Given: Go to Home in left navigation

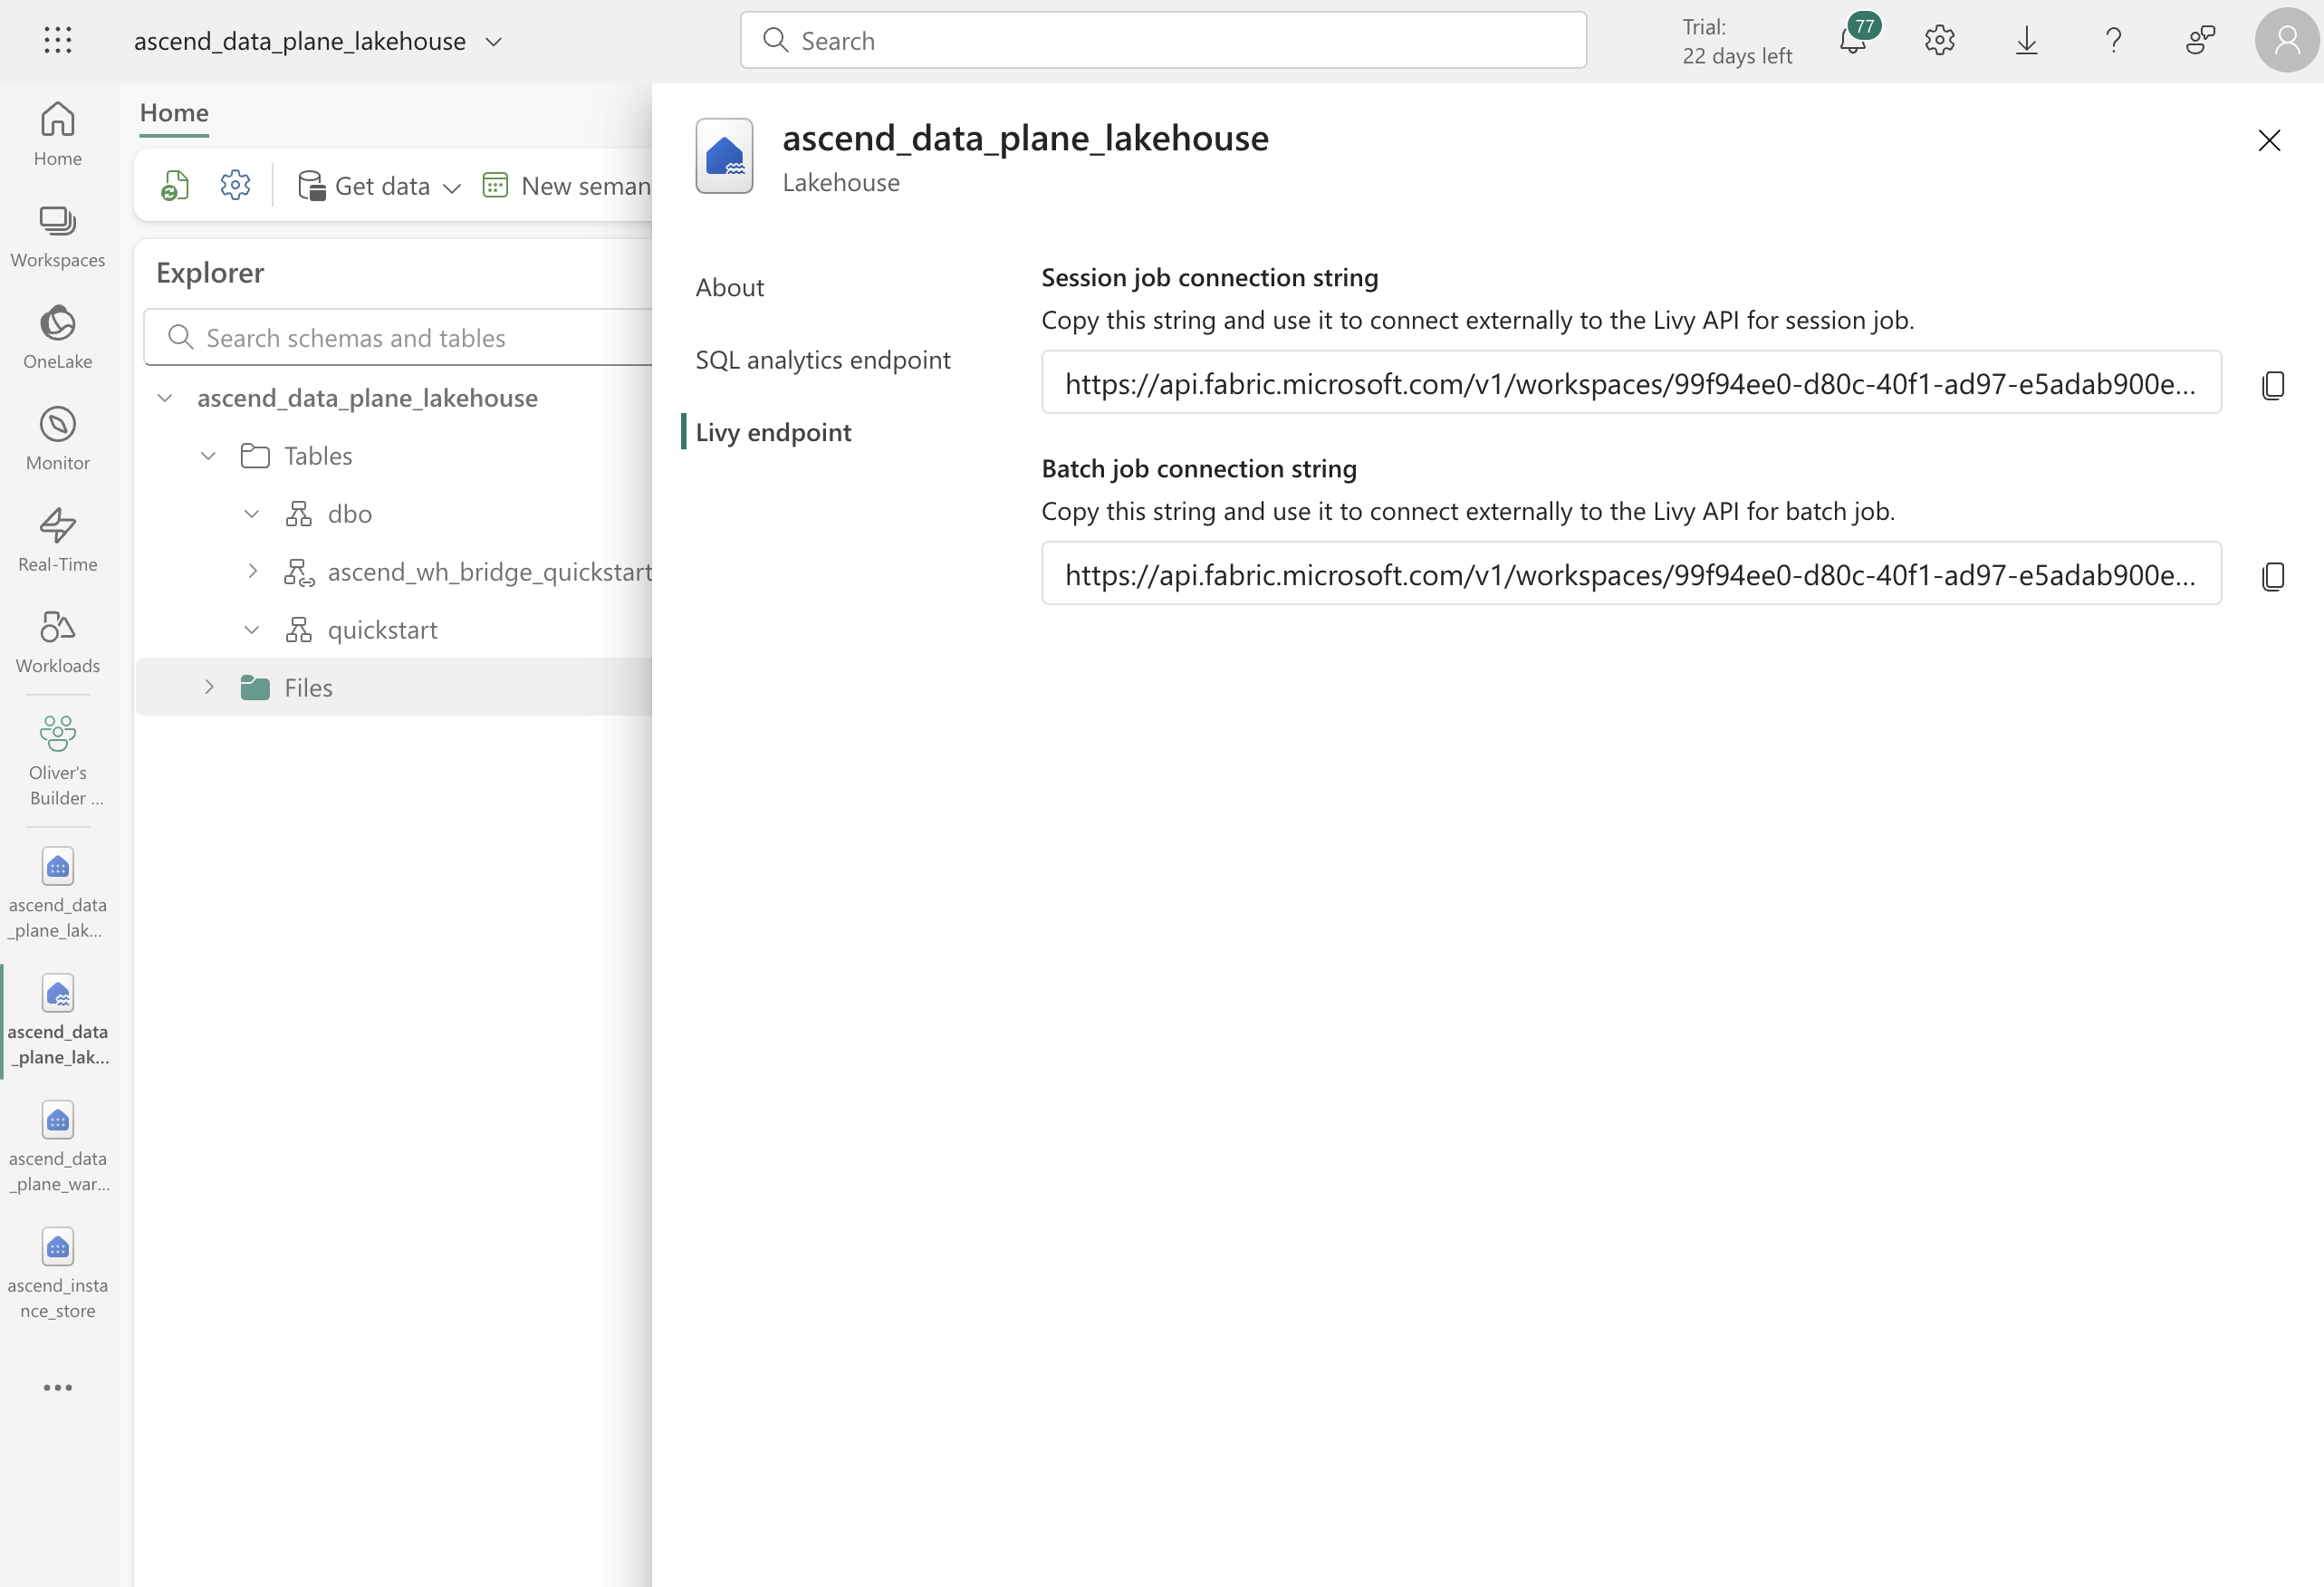Looking at the screenshot, I should 58,134.
